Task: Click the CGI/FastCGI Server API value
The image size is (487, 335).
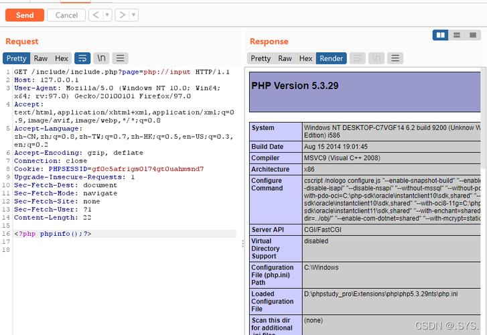Action: pos(322,230)
